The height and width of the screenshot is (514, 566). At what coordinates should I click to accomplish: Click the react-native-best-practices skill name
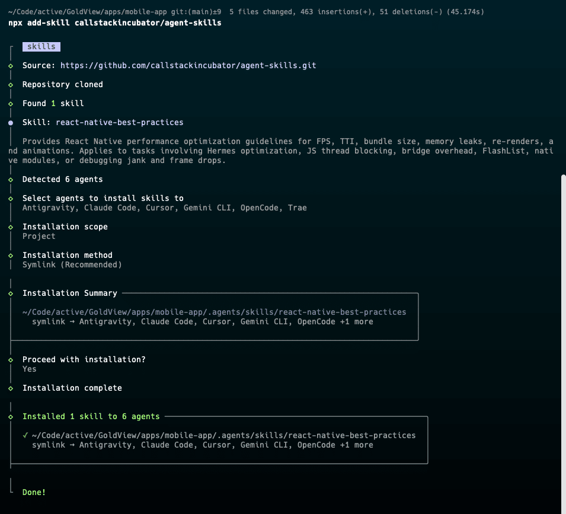tap(119, 123)
